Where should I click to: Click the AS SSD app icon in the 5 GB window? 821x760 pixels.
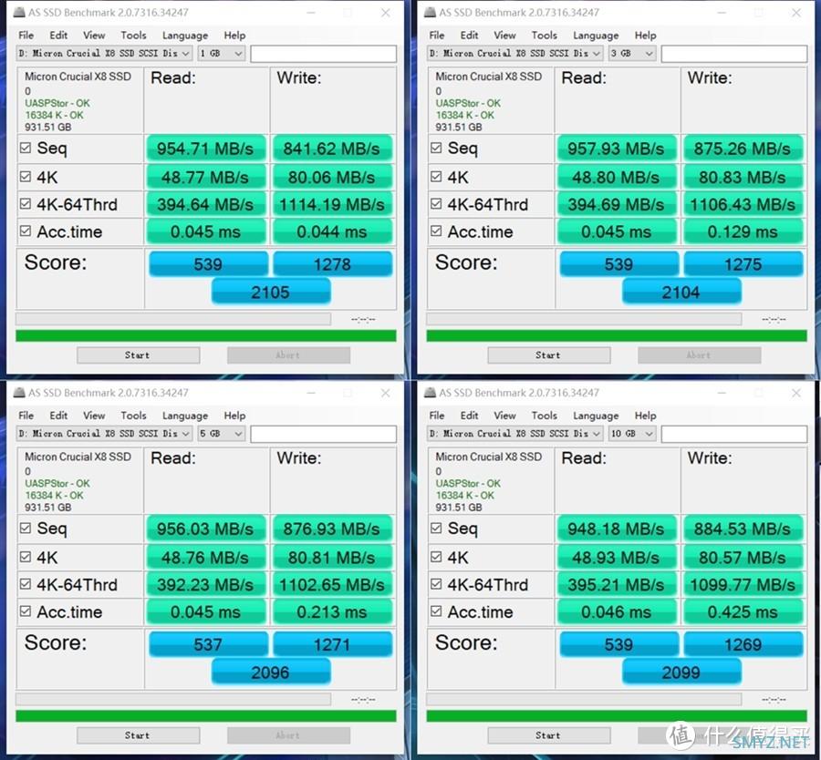click(19, 392)
